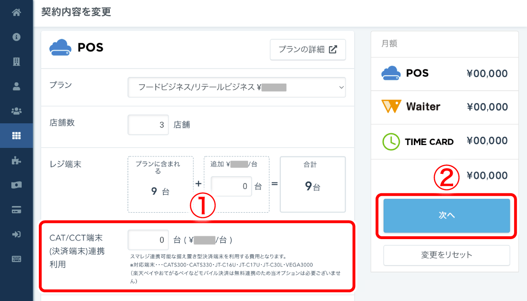Select the keyboard icon in sidebar

[x=17, y=259]
